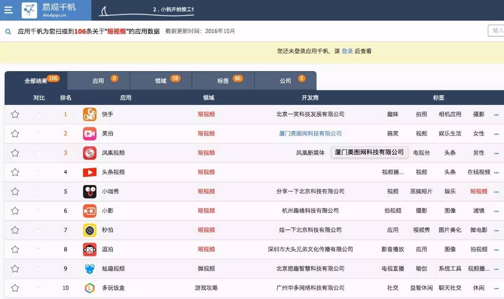Switch to the 标签 tab

223,81
